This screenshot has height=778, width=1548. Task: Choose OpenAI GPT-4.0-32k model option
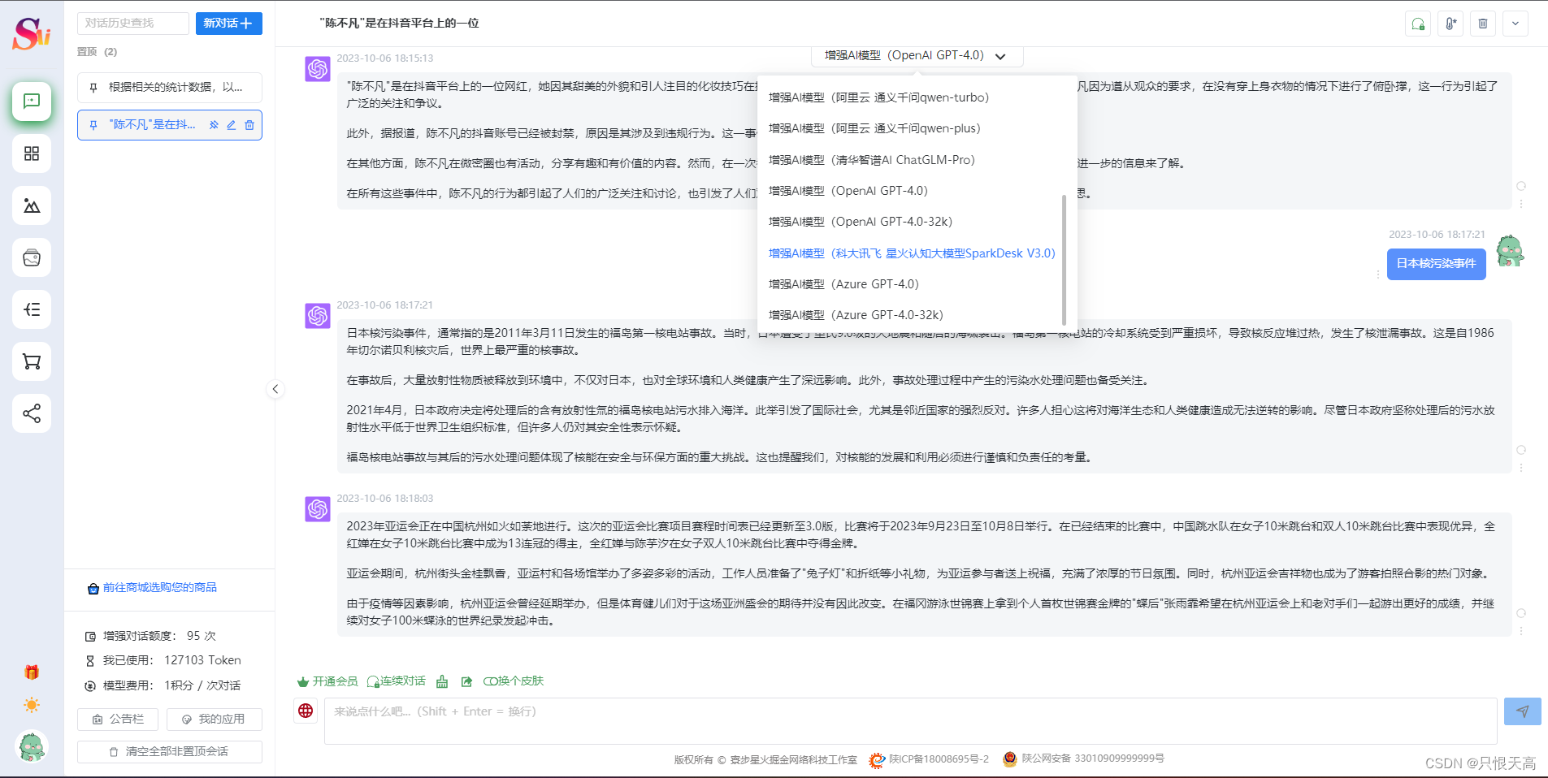pyautogui.click(x=910, y=222)
